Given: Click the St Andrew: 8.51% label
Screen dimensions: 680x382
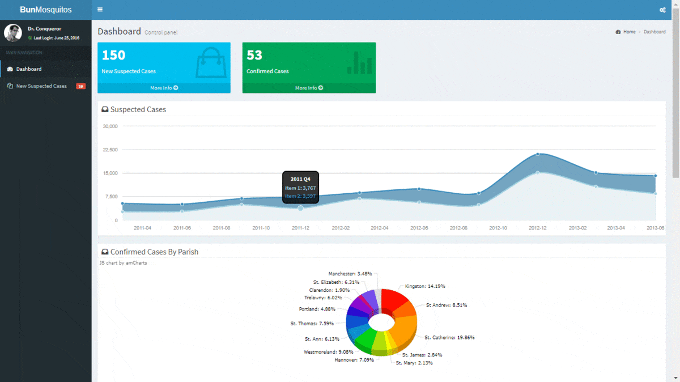Looking at the screenshot, I should coord(447,305).
